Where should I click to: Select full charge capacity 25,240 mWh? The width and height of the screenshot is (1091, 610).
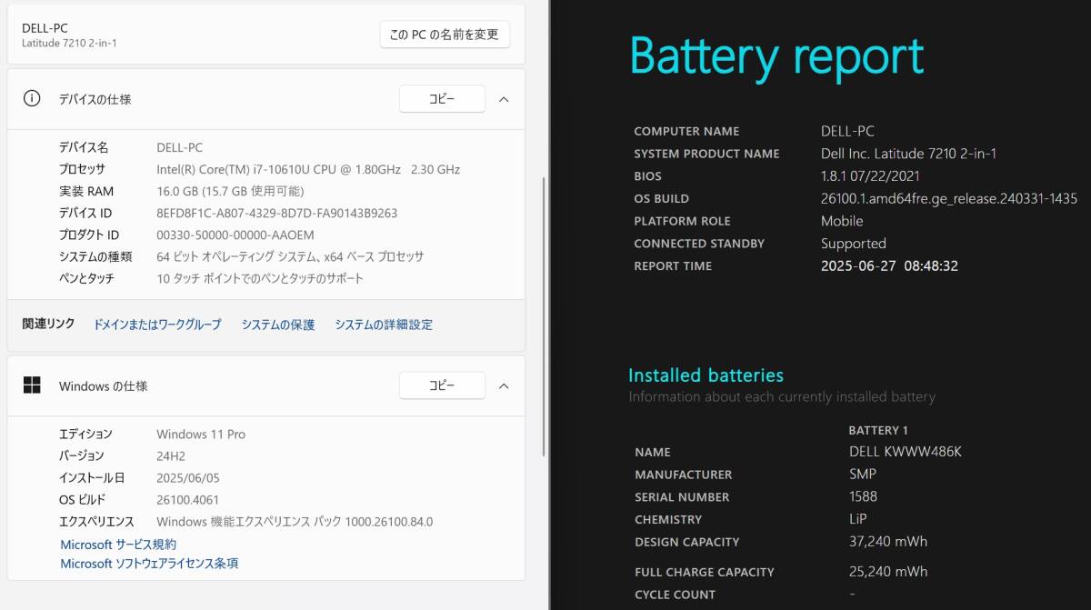coord(888,572)
